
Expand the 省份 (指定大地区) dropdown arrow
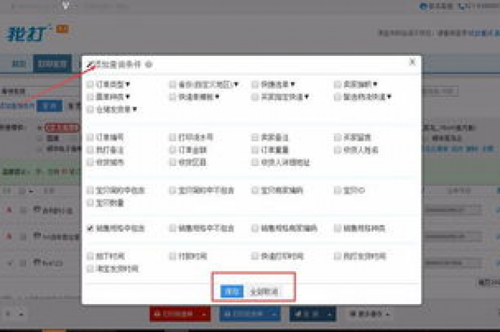coord(236,84)
